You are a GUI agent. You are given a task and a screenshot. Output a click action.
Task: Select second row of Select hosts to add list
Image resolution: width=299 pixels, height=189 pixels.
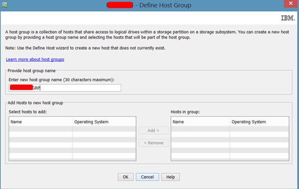click(x=72, y=134)
